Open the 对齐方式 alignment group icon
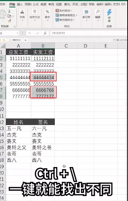 [x=35, y=12]
